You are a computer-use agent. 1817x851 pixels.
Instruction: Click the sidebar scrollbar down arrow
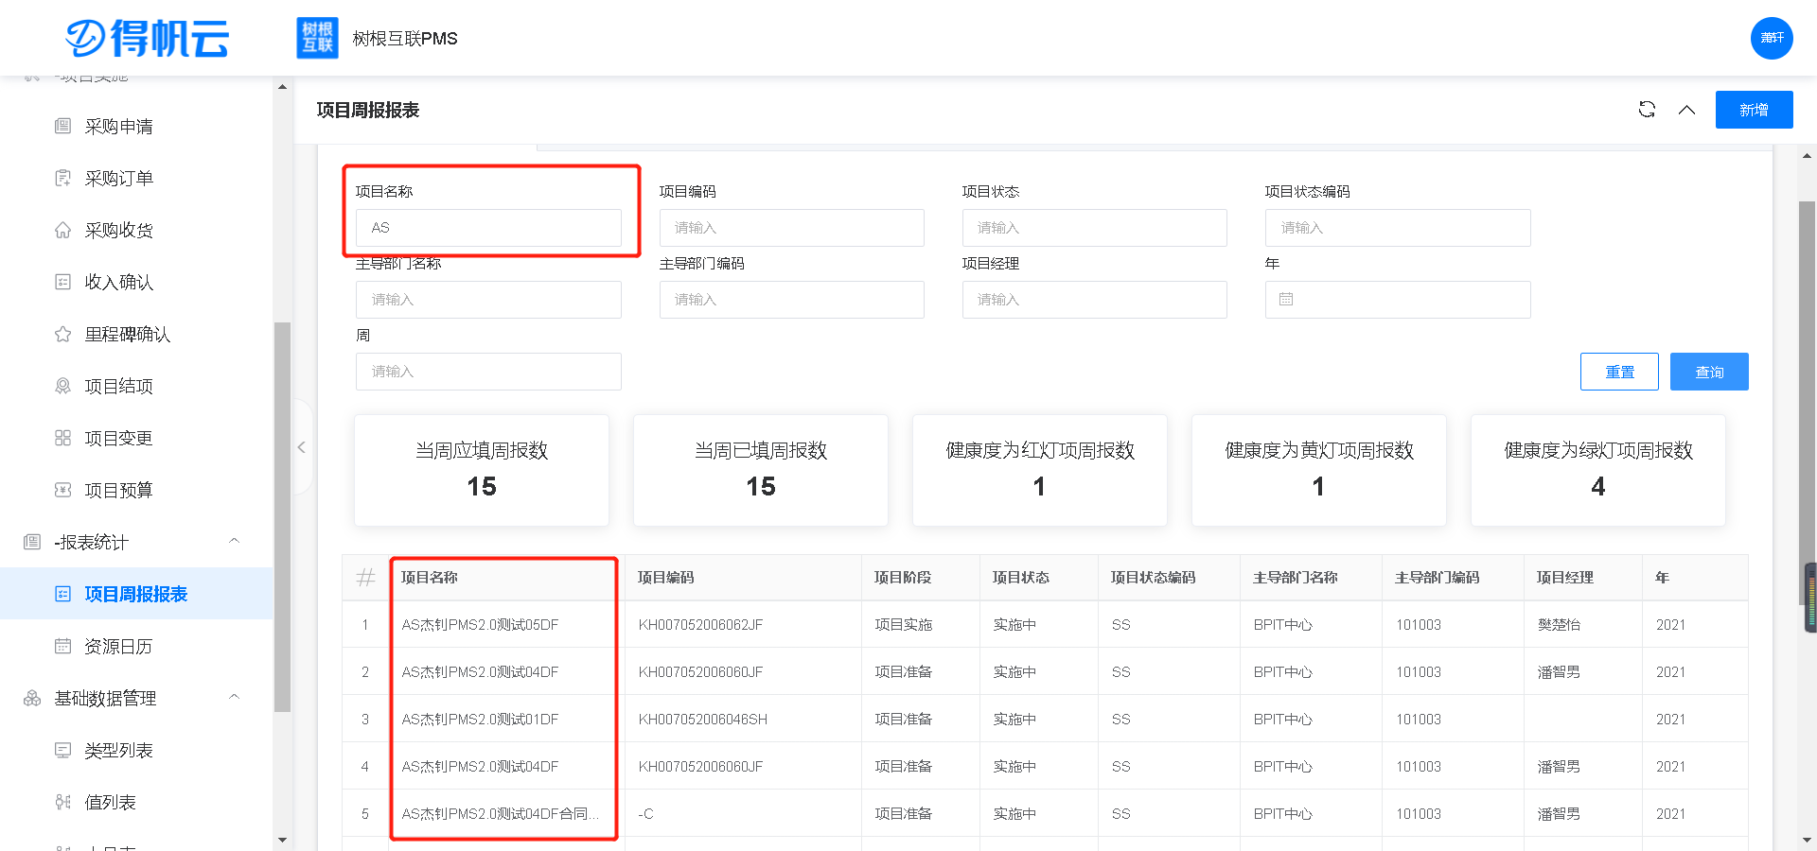click(282, 840)
